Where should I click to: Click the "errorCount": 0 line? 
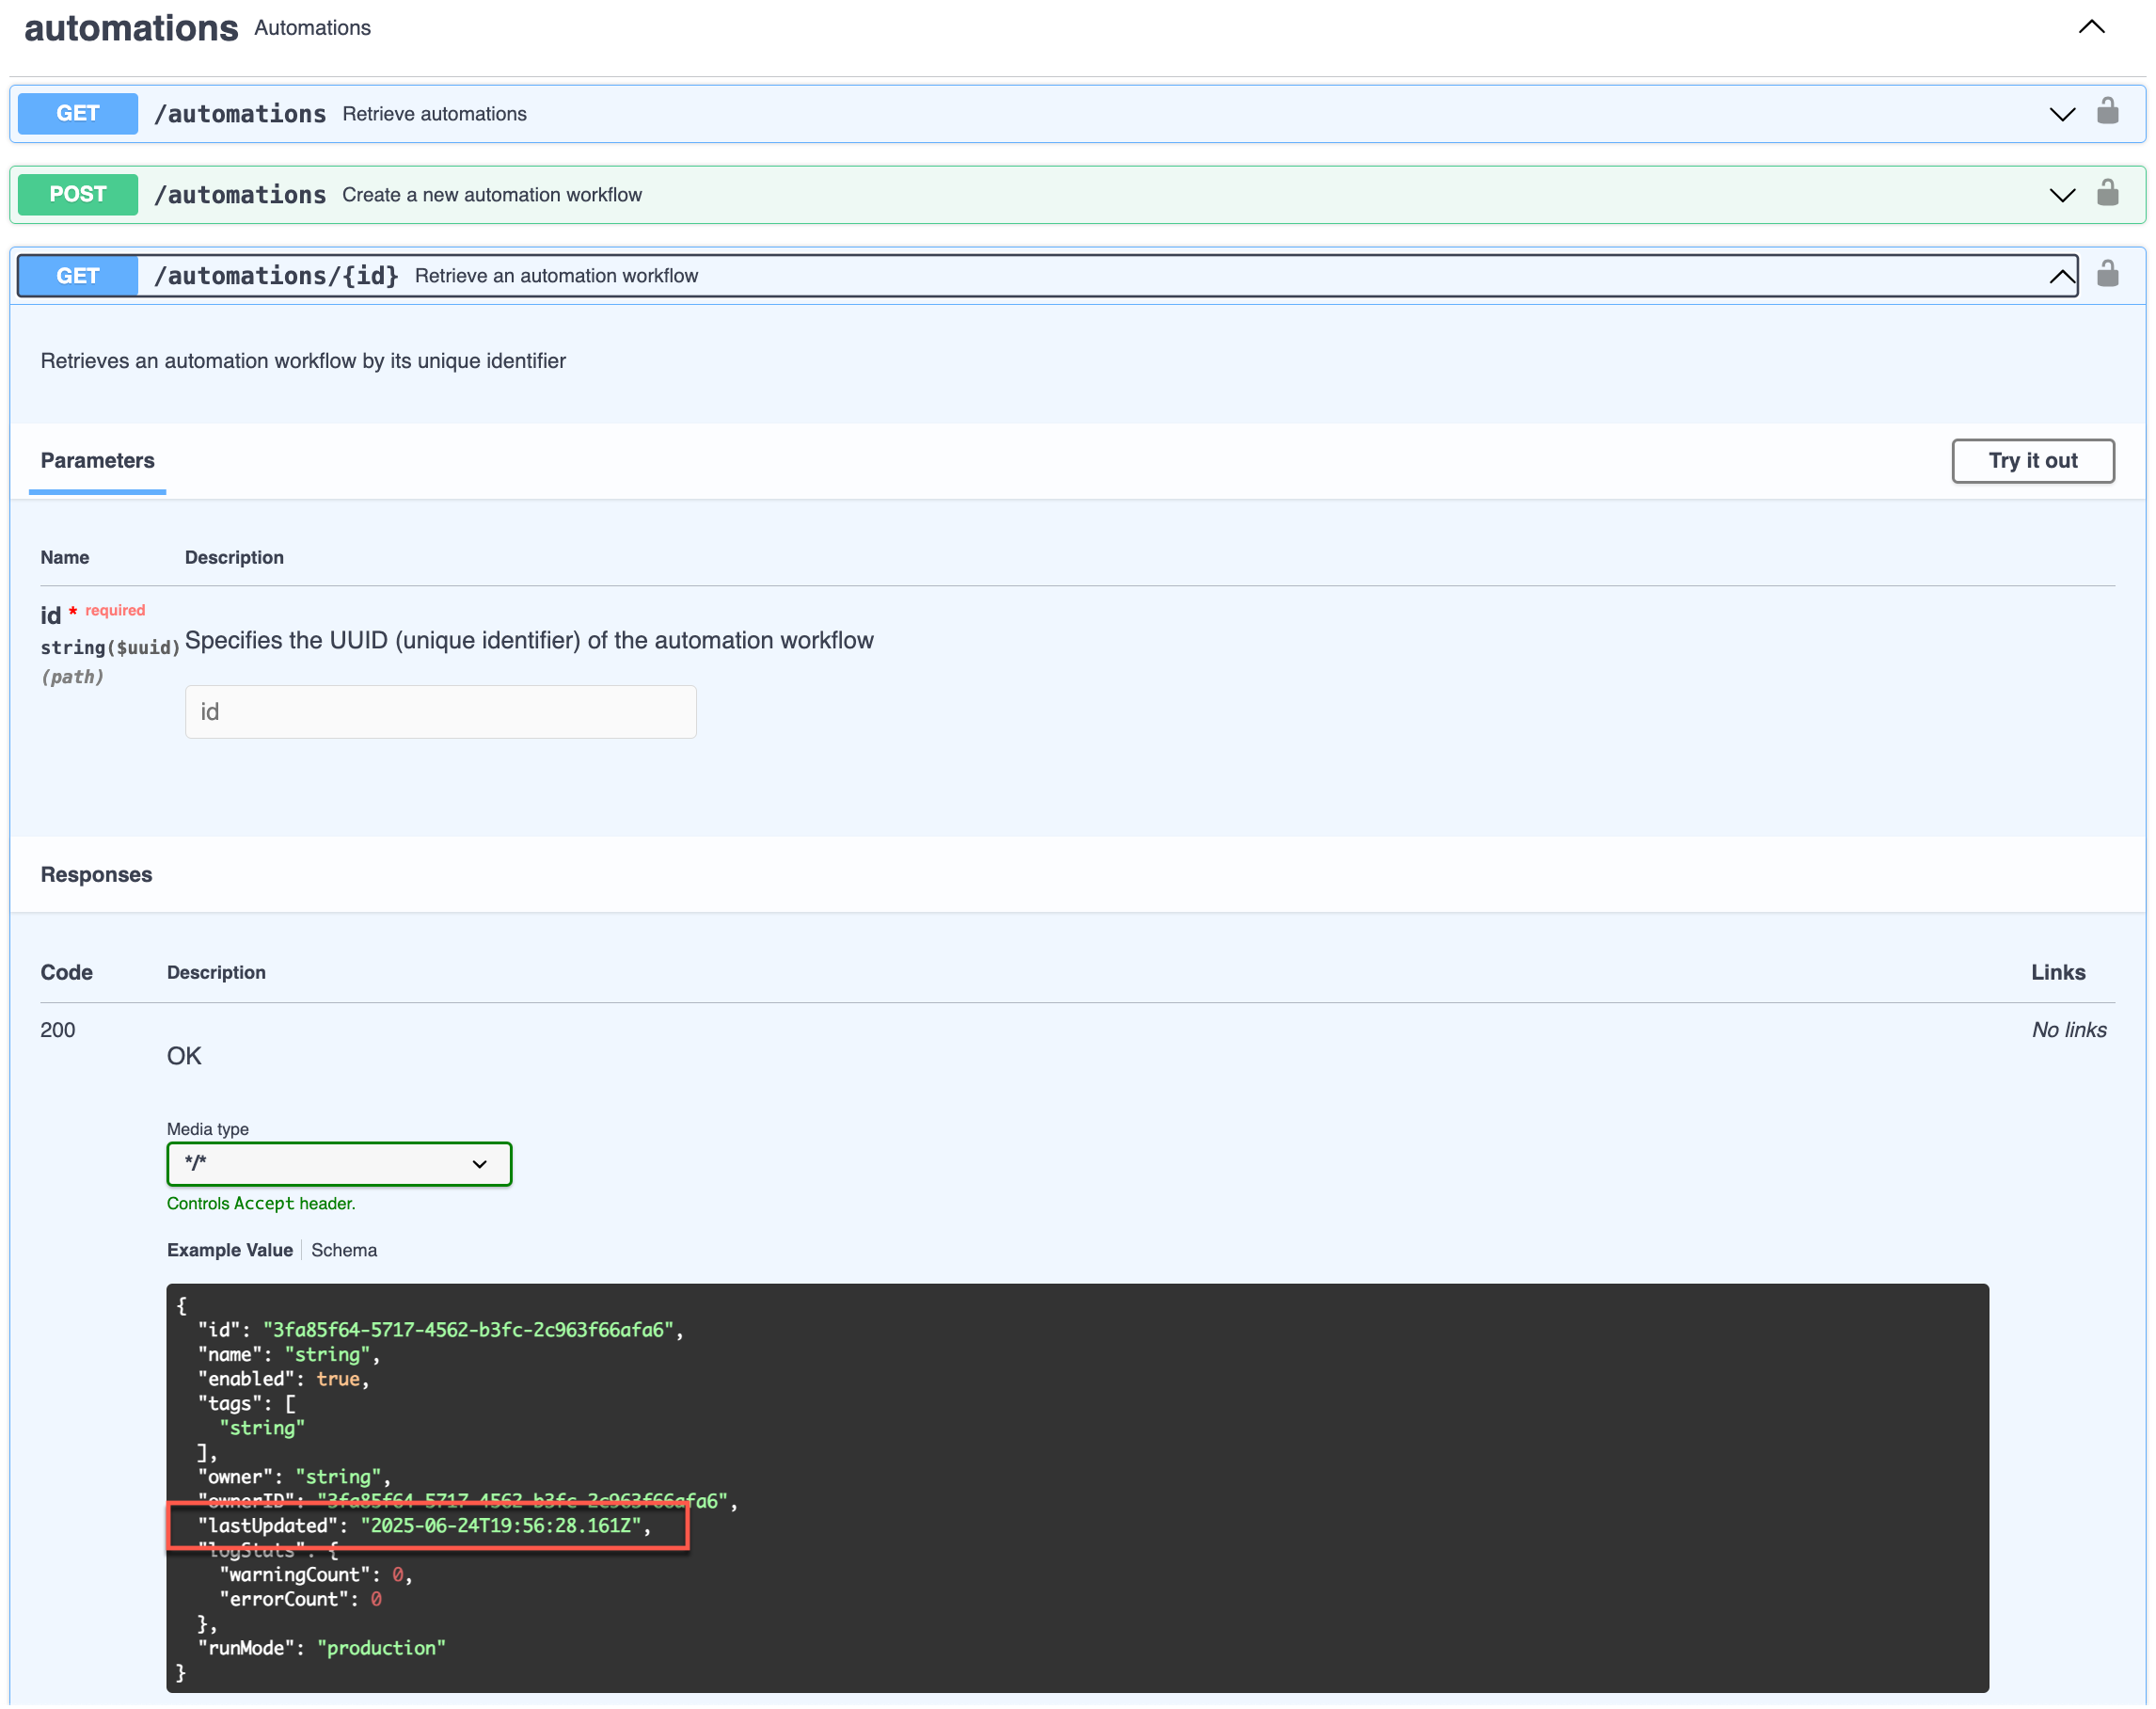point(301,1598)
